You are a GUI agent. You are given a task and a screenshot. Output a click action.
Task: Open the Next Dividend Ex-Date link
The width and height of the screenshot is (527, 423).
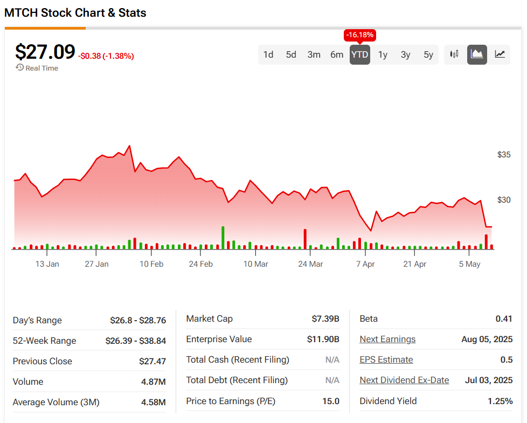tap(404, 380)
